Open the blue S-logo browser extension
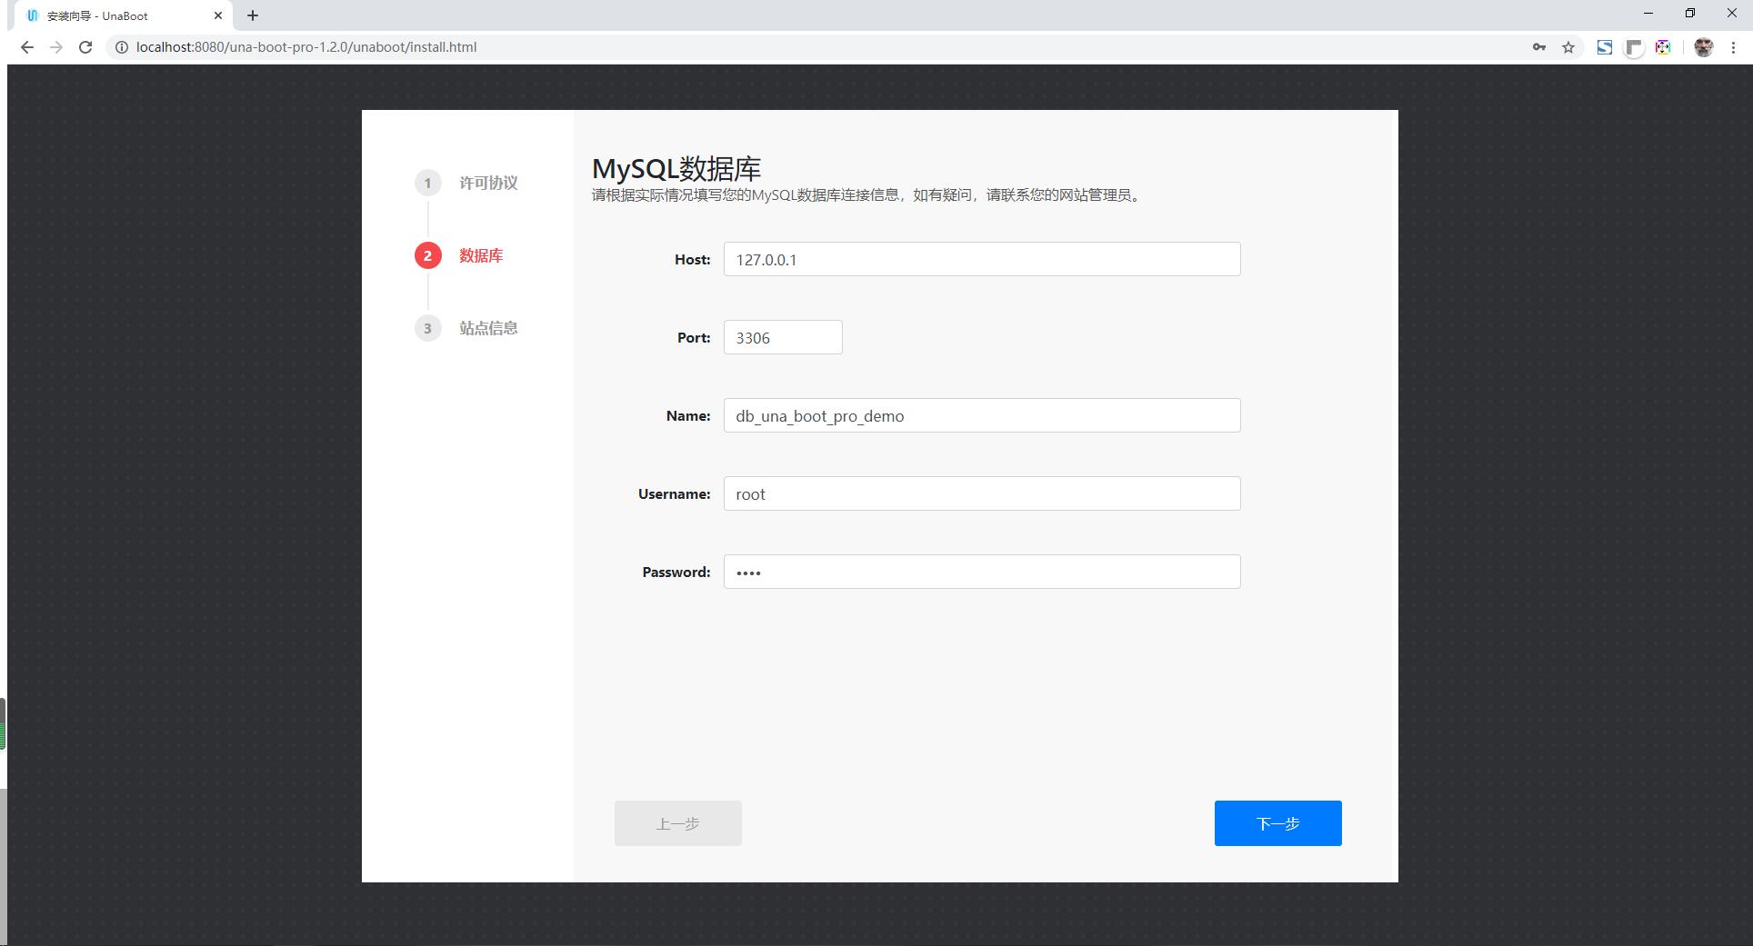This screenshot has width=1753, height=946. pos(1604,46)
